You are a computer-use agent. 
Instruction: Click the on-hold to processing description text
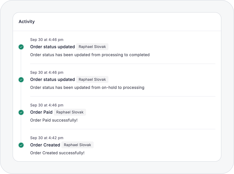87,88
